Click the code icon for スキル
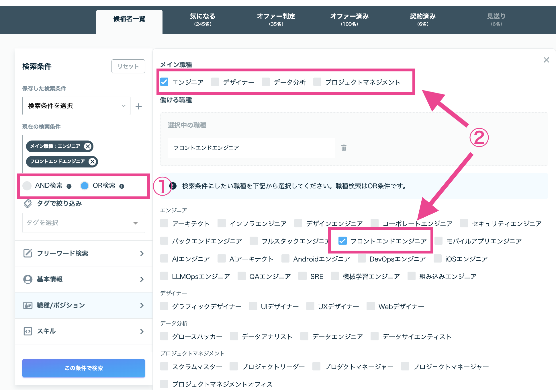 click(x=28, y=331)
